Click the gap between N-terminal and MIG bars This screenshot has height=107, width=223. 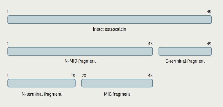click(x=78, y=83)
